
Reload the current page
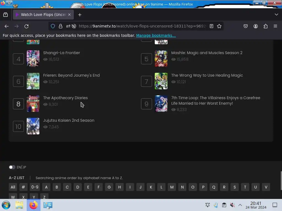point(26,26)
